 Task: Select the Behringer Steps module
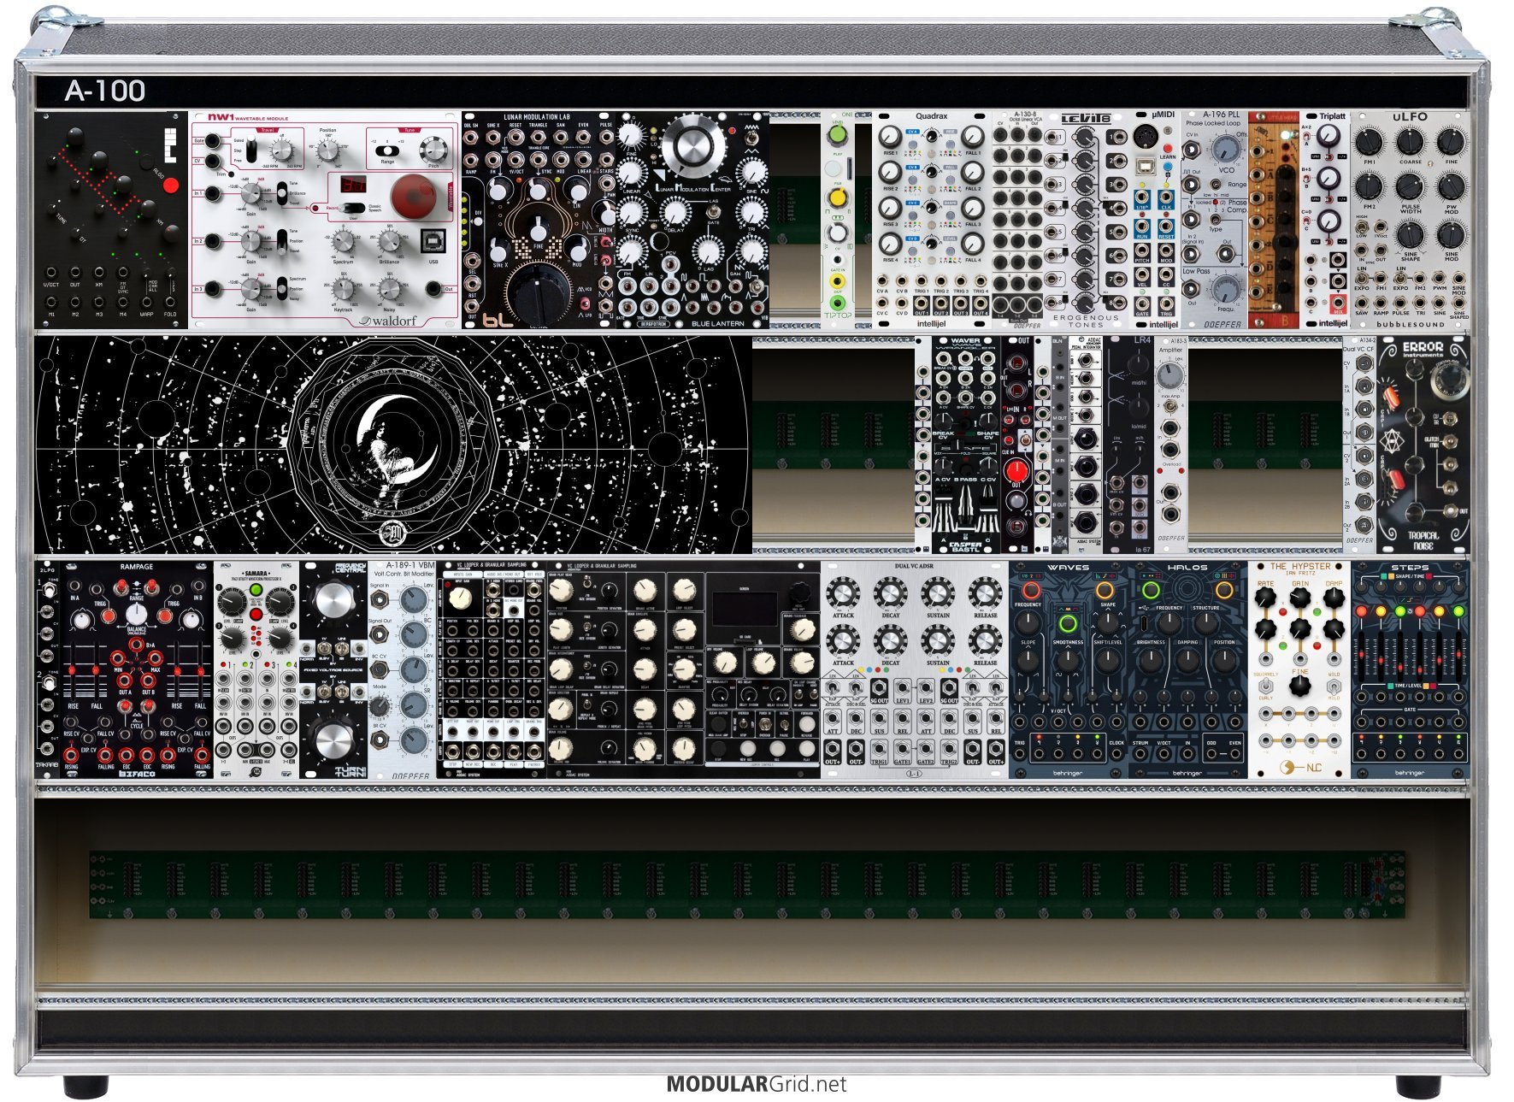(x=1411, y=670)
